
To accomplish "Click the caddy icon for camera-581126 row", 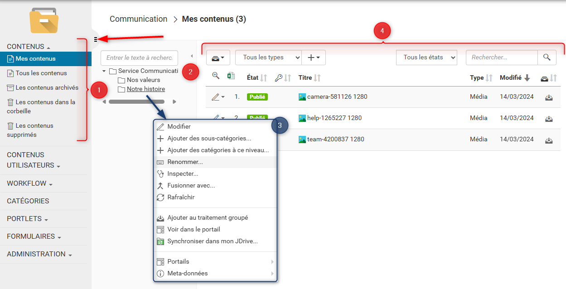I will 549,97.
